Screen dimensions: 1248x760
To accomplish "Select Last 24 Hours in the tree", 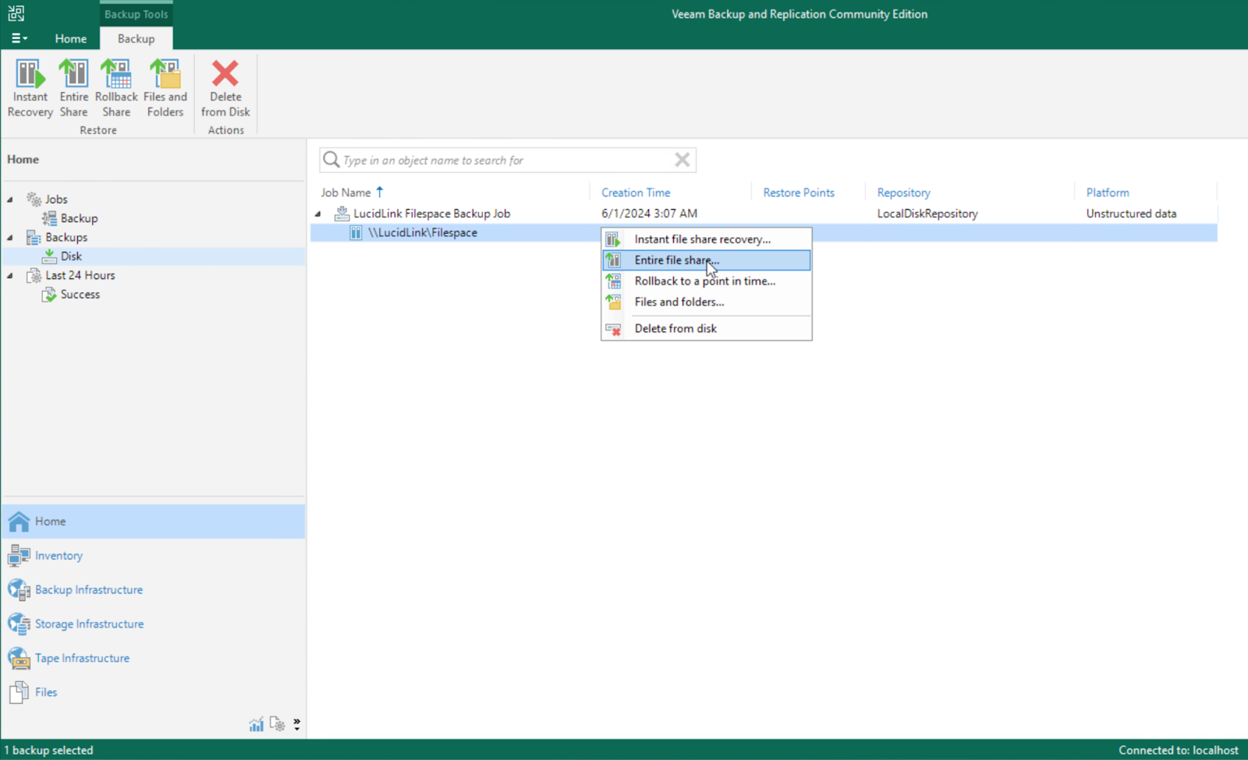I will click(x=80, y=275).
